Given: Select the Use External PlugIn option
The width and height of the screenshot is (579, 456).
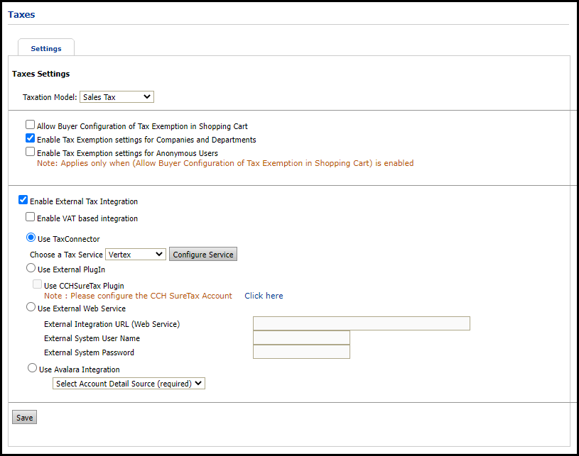Looking at the screenshot, I should (x=31, y=268).
